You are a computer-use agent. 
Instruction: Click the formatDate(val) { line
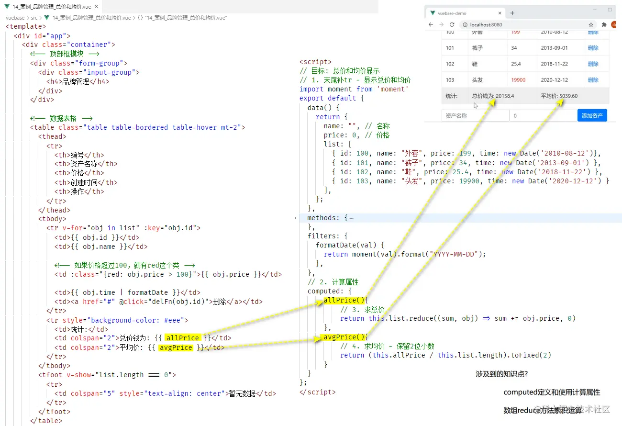click(x=350, y=245)
